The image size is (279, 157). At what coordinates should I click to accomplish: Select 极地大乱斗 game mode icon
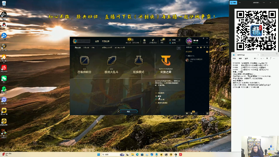(112, 60)
